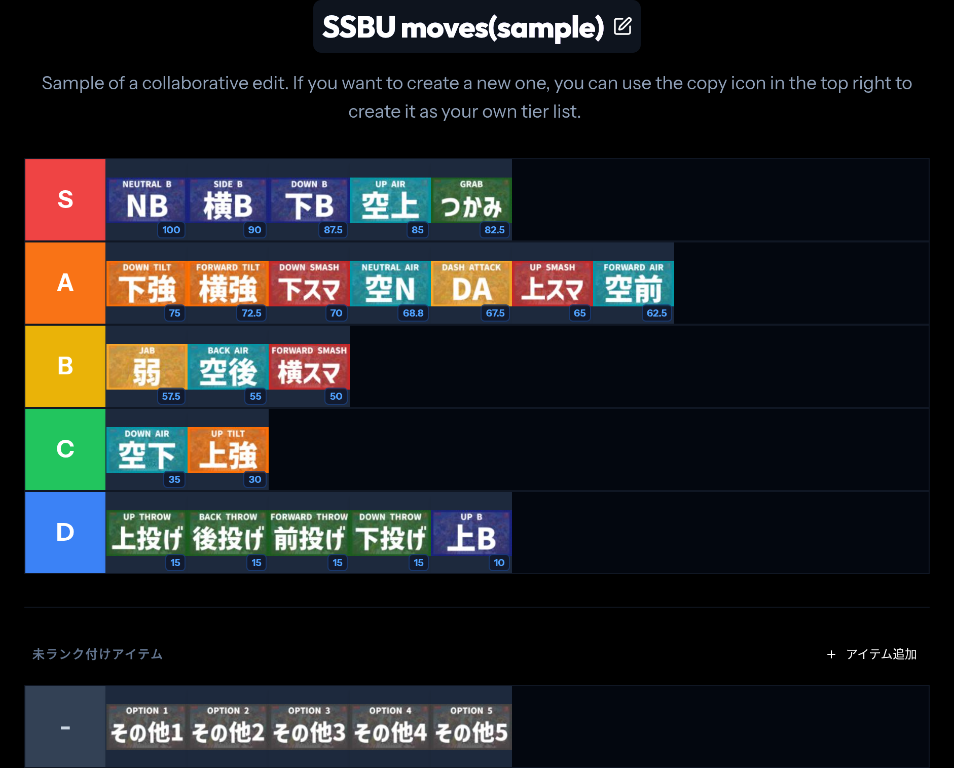
Task: Click the 57.5 score badge on Jab
Action: pyautogui.click(x=171, y=396)
